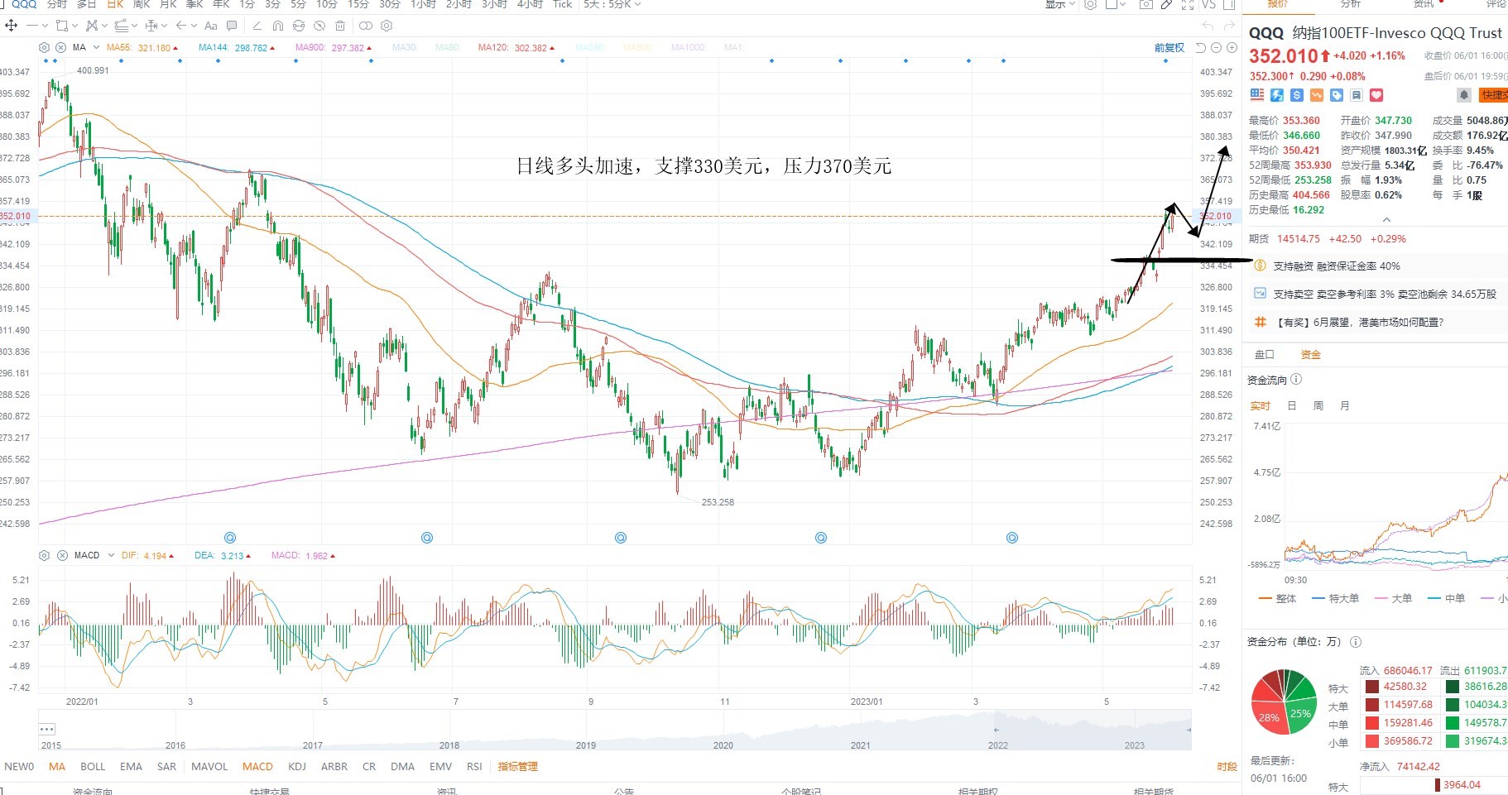
Task: Expand the rectangle shape tool dropdown
Action: pyautogui.click(x=74, y=26)
